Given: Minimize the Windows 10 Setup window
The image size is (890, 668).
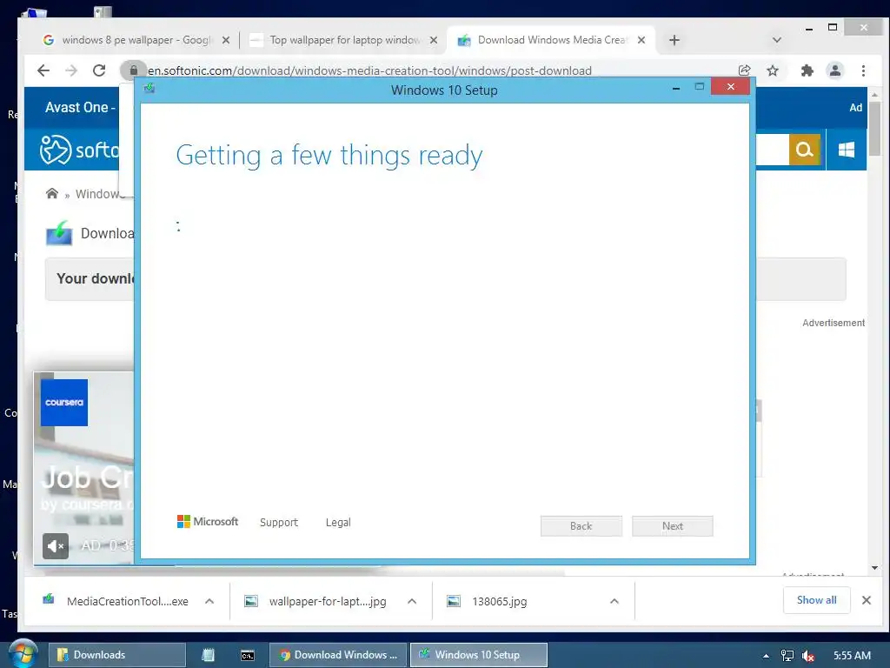Looking at the screenshot, I should pos(676,88).
